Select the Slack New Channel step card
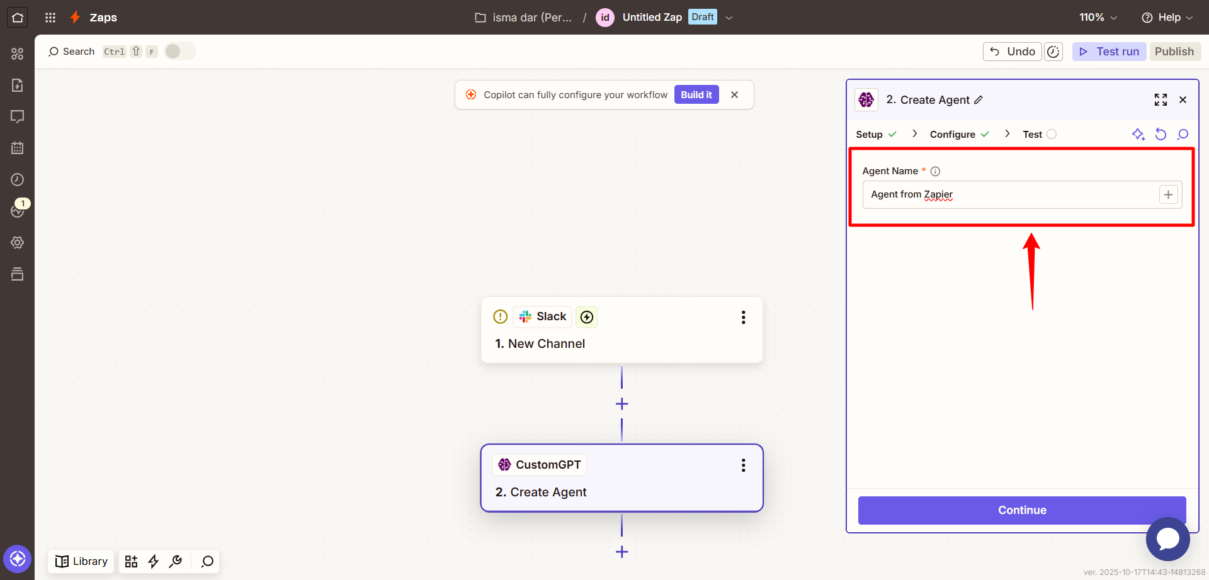 (622, 330)
